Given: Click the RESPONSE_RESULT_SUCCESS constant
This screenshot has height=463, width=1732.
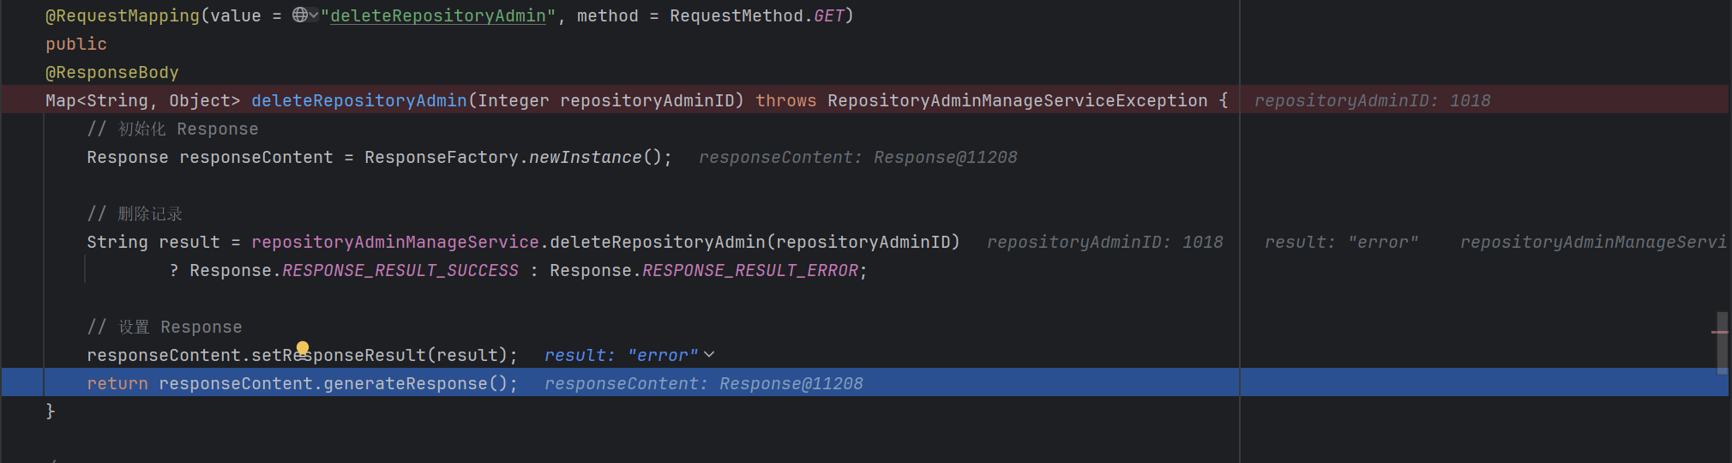Looking at the screenshot, I should click(x=400, y=270).
